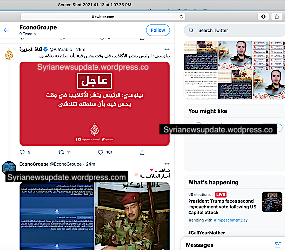Click the twitter.com address bar
Viewport: 285px width, 250px height.
(103, 17)
